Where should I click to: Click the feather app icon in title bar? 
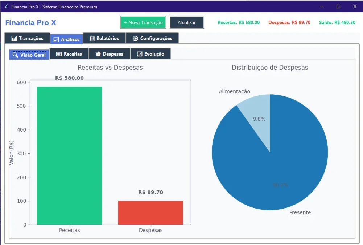pyautogui.click(x=7, y=7)
